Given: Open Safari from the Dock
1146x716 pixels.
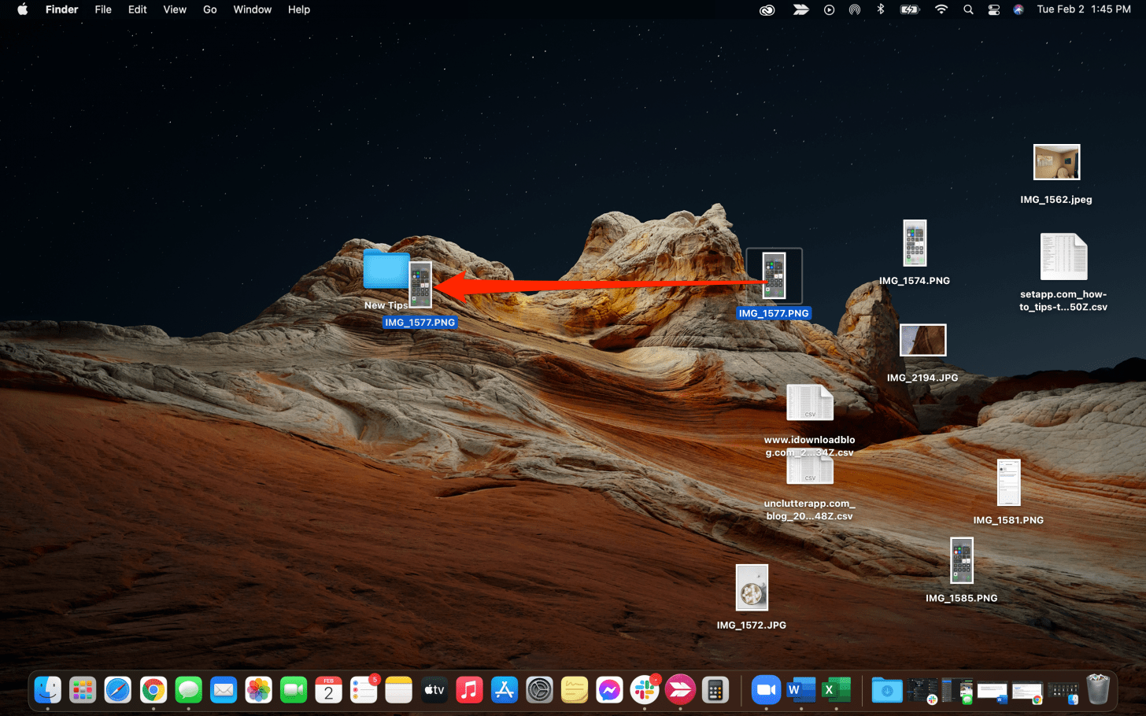Looking at the screenshot, I should point(118,691).
